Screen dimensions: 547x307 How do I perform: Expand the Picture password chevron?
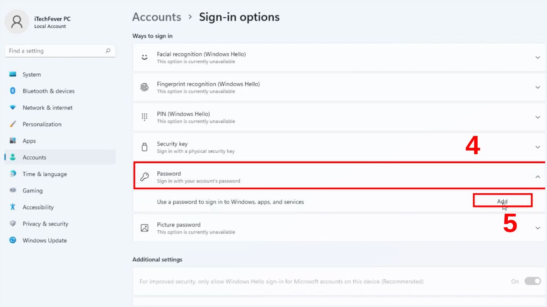[x=537, y=228]
